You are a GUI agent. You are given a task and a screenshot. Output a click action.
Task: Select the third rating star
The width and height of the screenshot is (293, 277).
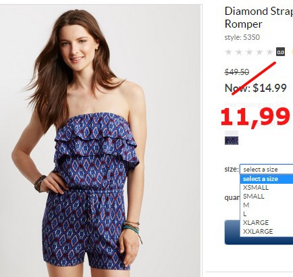point(249,52)
